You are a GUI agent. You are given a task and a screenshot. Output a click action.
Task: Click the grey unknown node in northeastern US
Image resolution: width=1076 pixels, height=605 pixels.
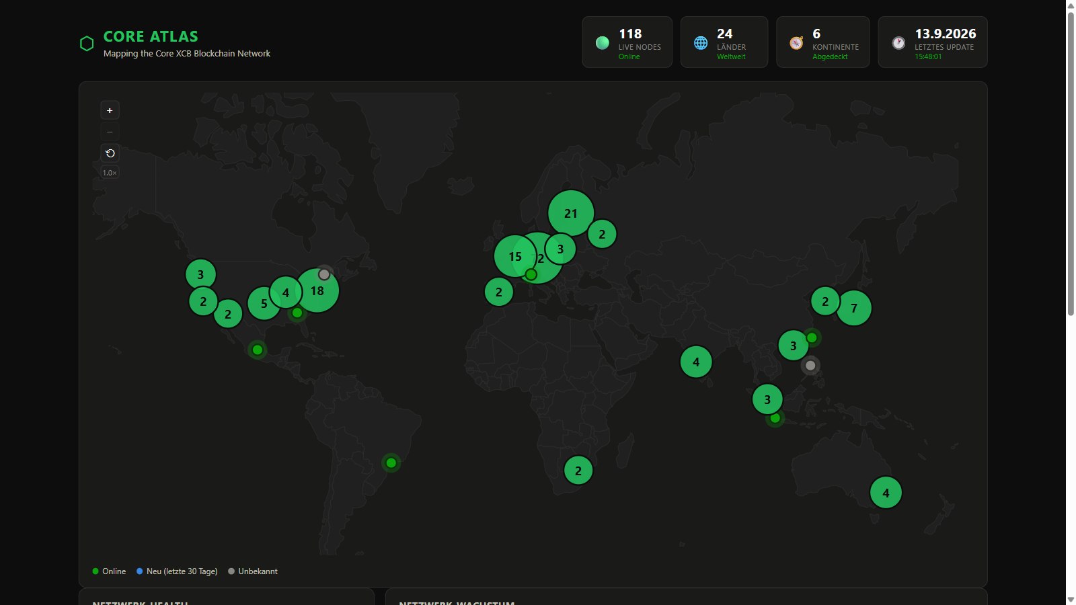324,274
